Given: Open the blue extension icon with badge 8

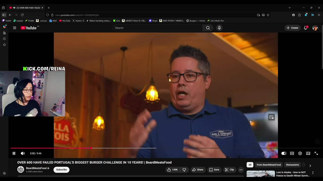Looking at the screenshot, I should (x=306, y=15).
